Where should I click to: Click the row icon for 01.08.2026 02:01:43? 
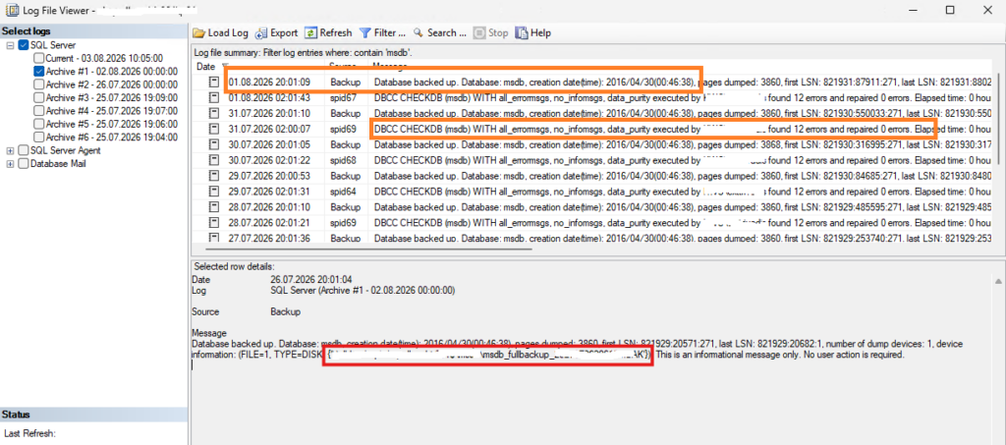click(x=213, y=97)
